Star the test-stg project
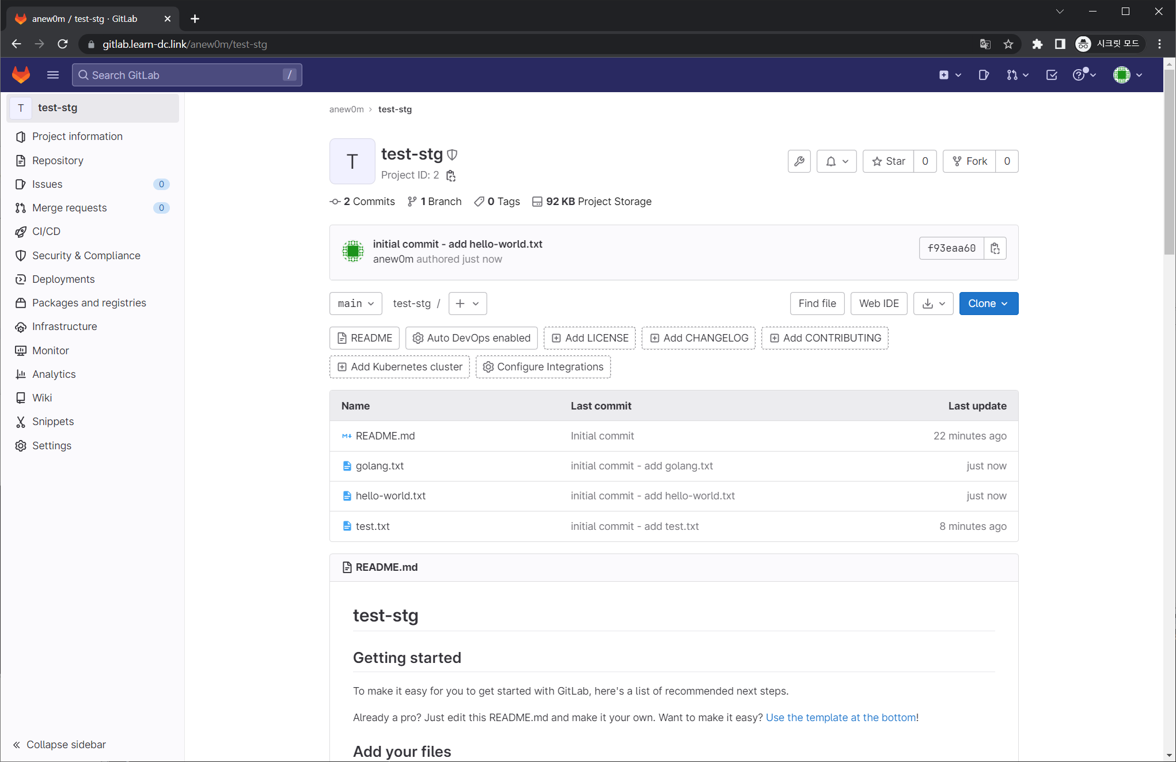The height and width of the screenshot is (762, 1176). [889, 161]
